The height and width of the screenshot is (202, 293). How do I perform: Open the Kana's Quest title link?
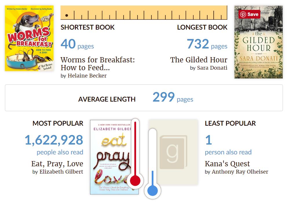point(227,164)
